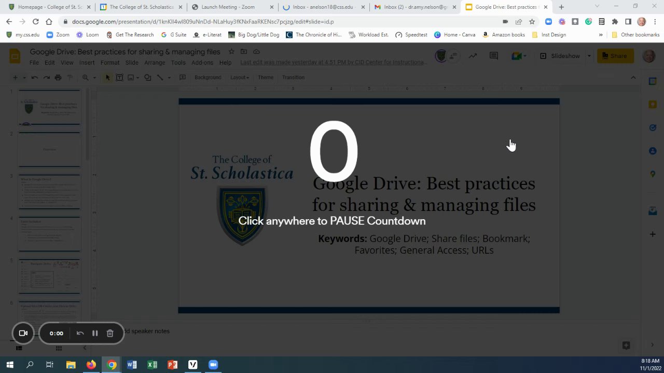Open comment history icon
Screen dimensions: 664x373
[x=494, y=56]
